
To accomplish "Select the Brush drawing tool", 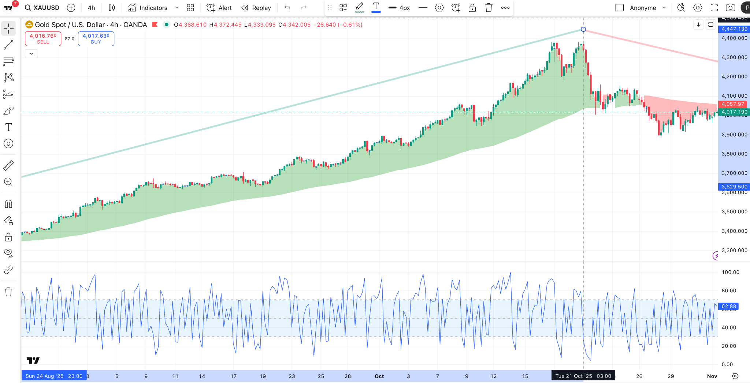I will point(8,110).
